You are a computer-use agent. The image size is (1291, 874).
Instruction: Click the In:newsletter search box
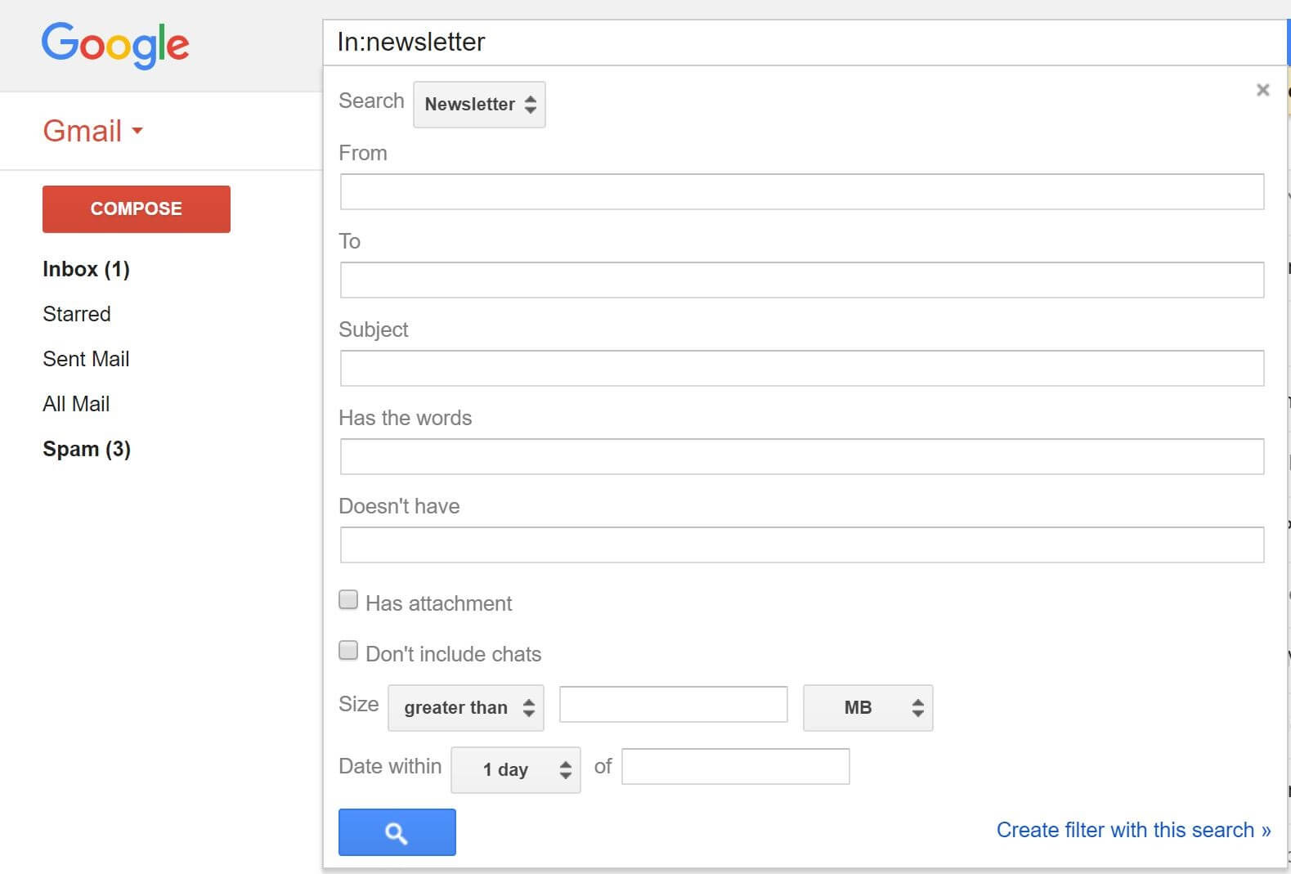(801, 43)
